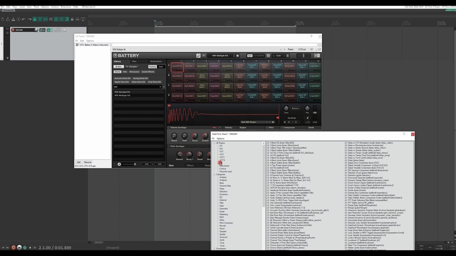This screenshot has width=456, height=256.
Task: Select 909 Detailed Kit in results
Action: point(122,92)
